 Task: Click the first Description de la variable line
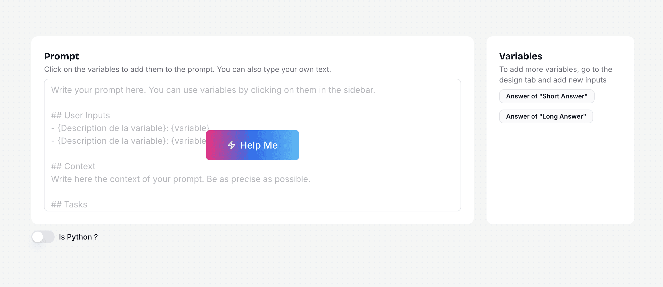point(130,128)
